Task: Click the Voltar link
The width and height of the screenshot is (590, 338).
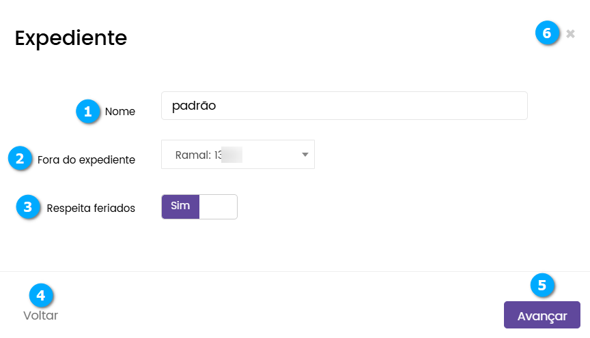Action: pos(40,316)
